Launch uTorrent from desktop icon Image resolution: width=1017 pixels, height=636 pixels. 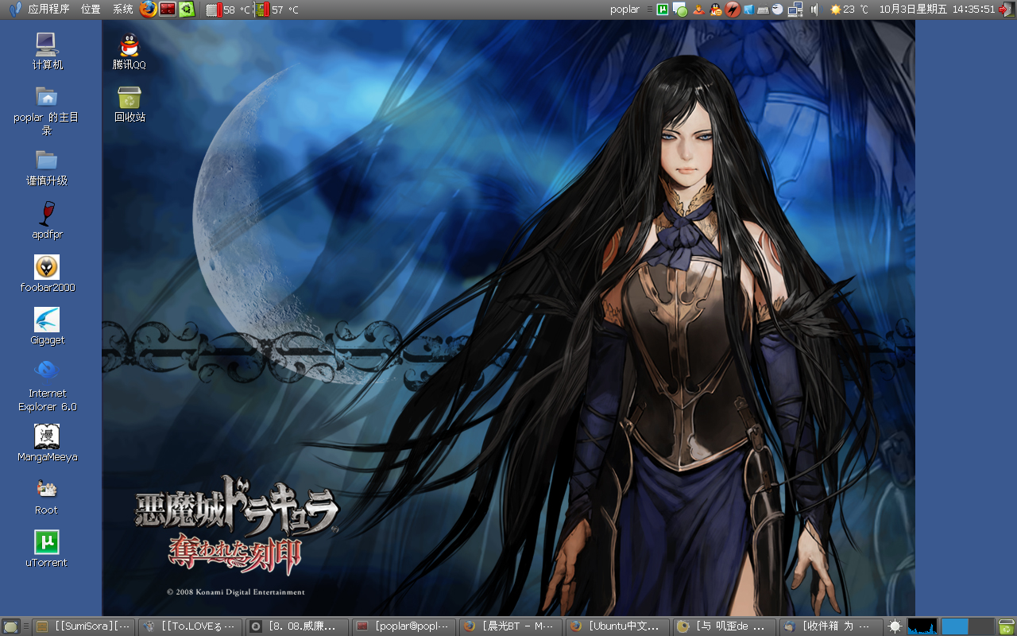click(x=47, y=549)
